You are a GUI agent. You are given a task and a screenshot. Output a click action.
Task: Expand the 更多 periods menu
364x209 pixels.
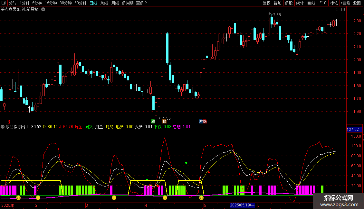(142, 3)
